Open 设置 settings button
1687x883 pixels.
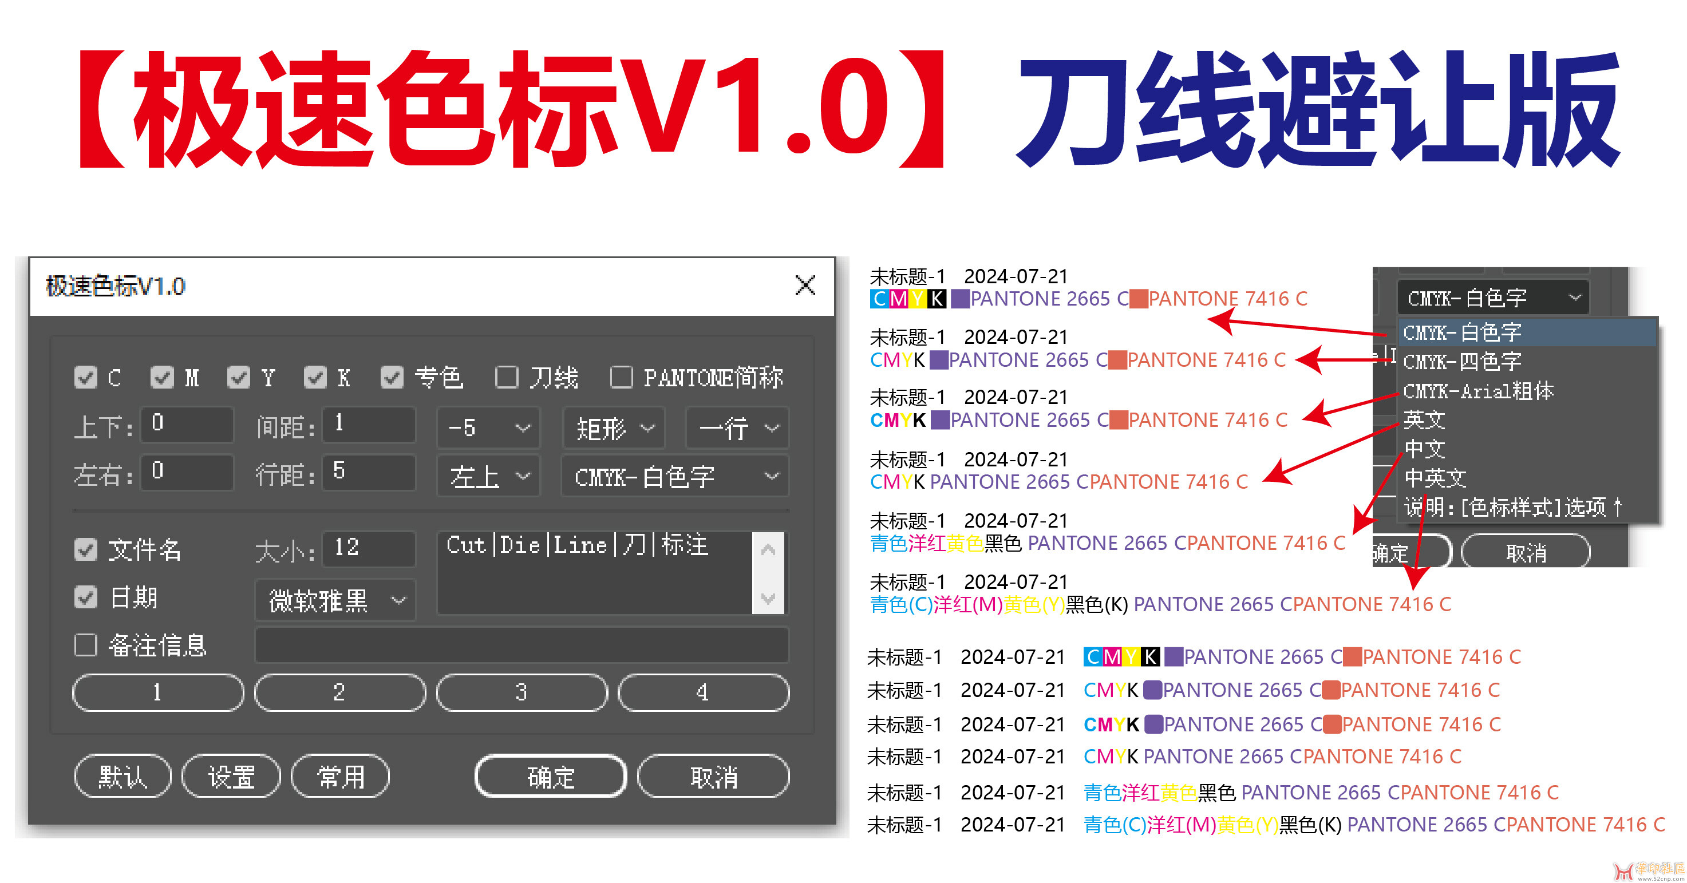(231, 777)
